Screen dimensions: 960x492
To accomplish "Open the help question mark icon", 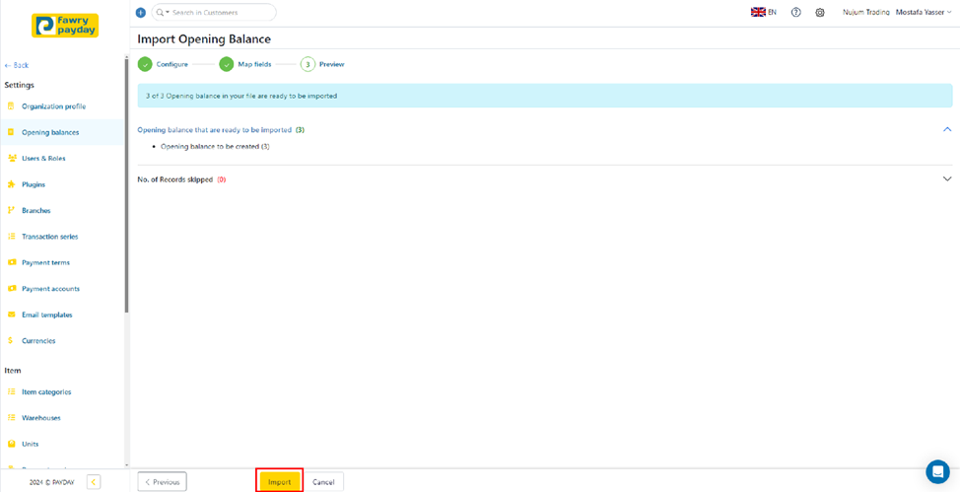I will (795, 13).
